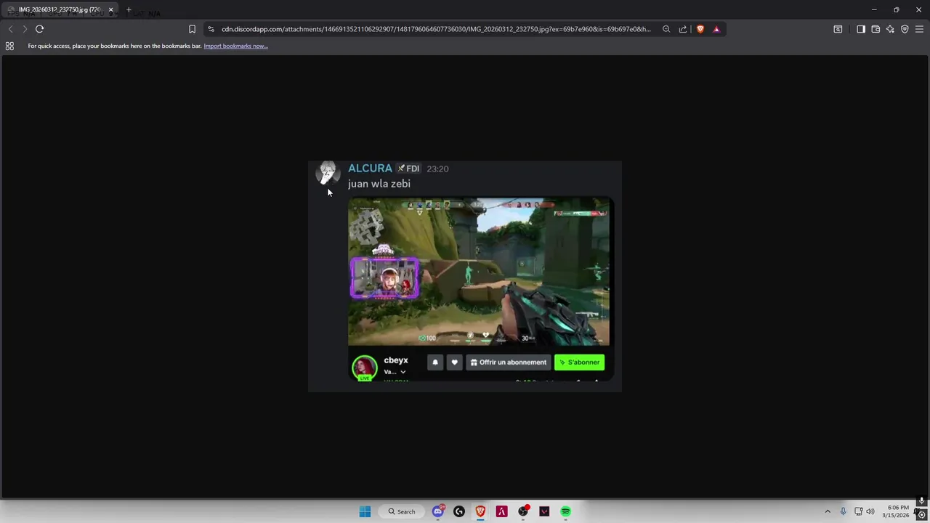
Task: Open Discord from the taskbar
Action: (x=438, y=511)
